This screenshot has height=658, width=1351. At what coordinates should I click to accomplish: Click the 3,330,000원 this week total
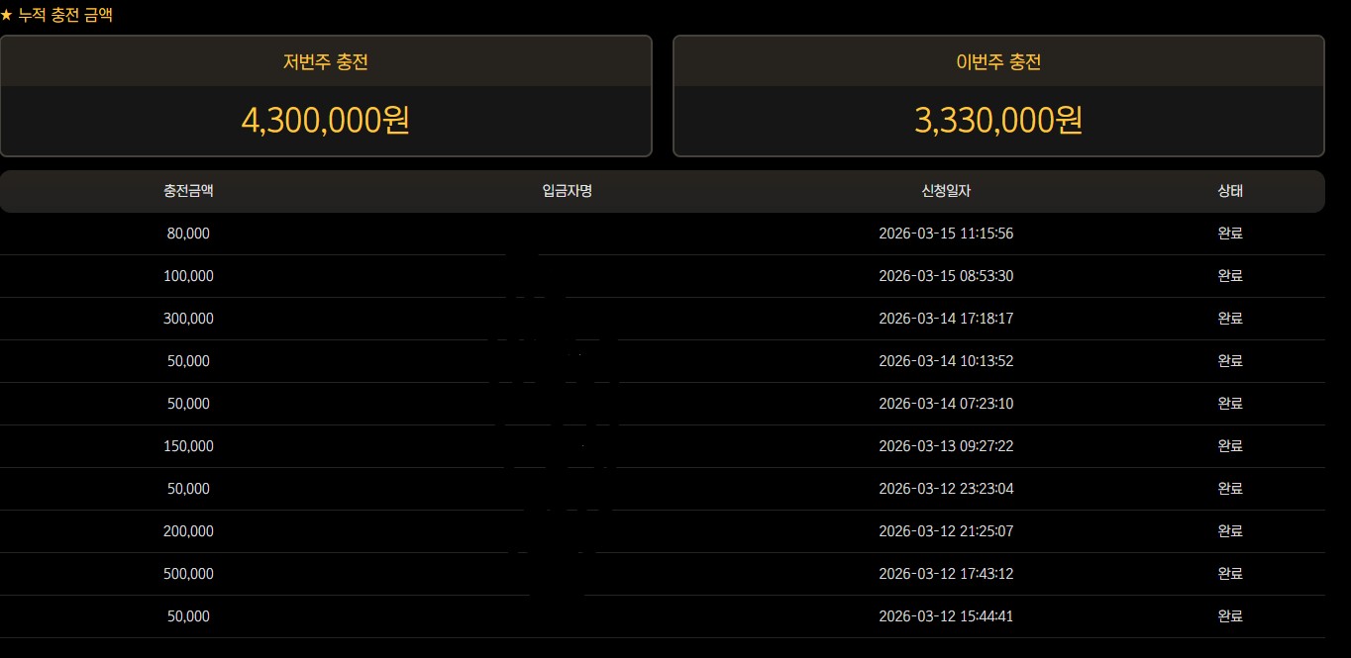(x=998, y=121)
